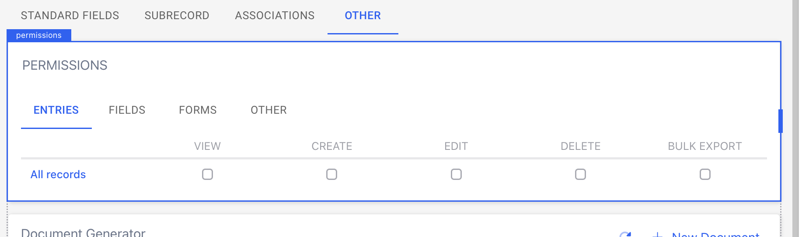Select the blue permissions tag label

pos(39,35)
